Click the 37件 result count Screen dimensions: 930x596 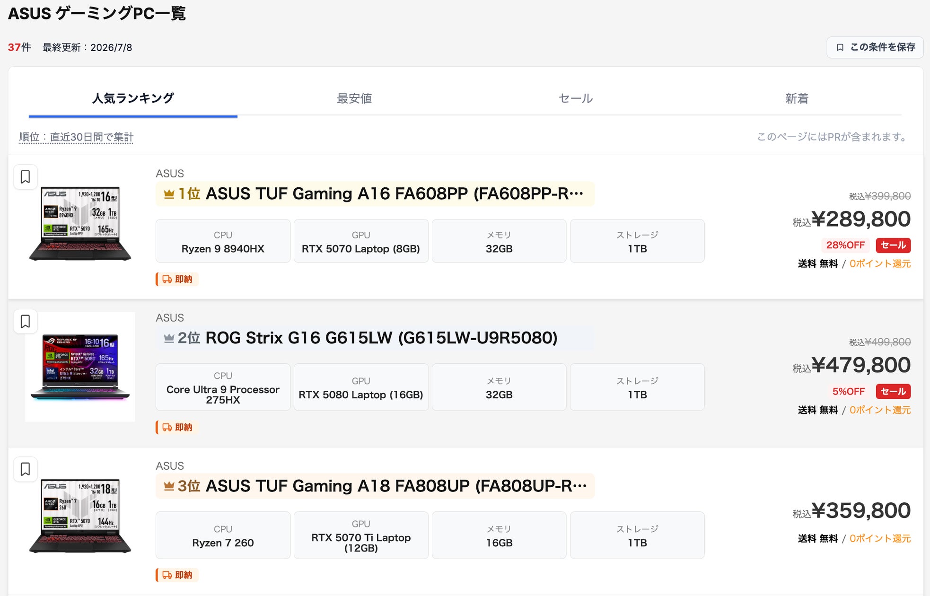[x=19, y=47]
